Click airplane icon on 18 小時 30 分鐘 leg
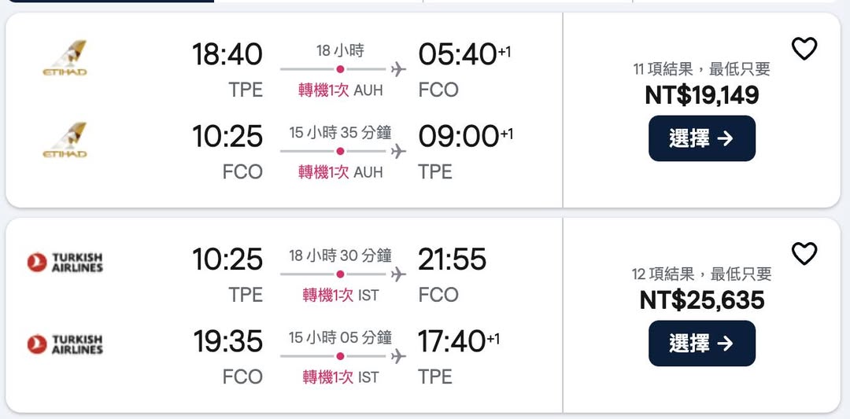 [398, 274]
